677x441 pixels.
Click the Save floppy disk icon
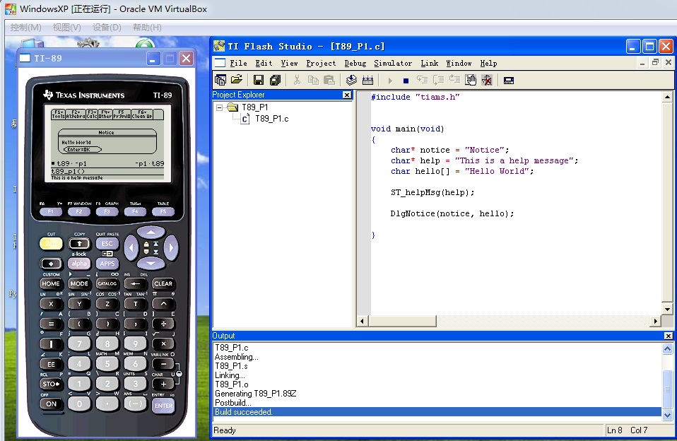pos(259,80)
